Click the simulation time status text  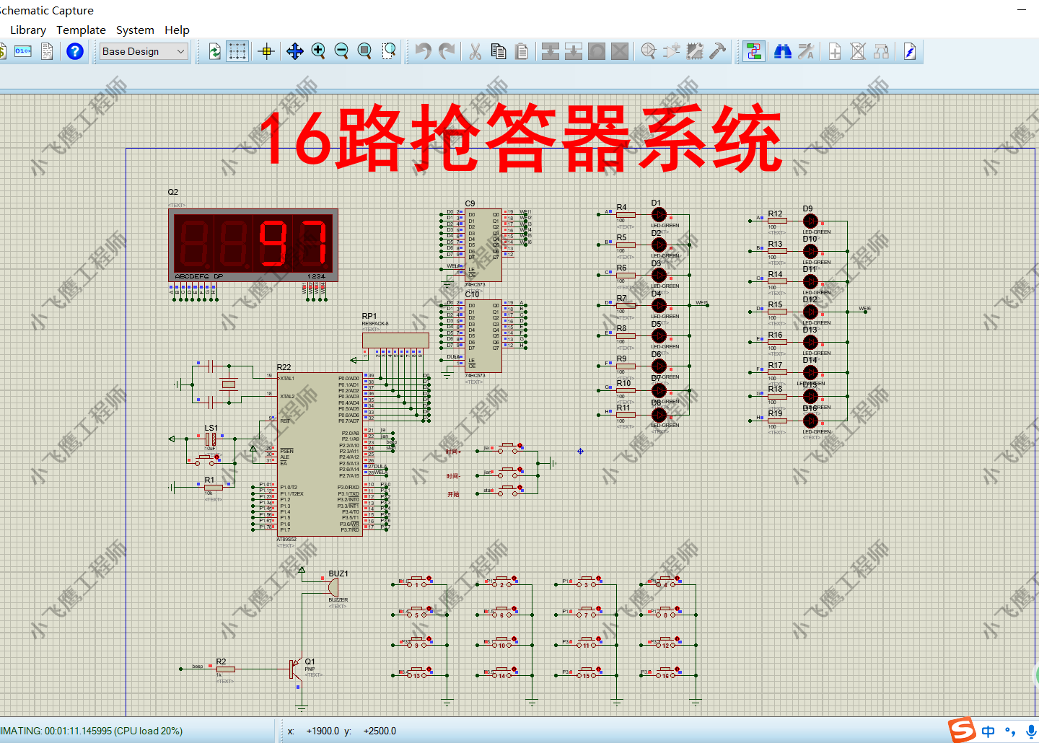coord(91,731)
